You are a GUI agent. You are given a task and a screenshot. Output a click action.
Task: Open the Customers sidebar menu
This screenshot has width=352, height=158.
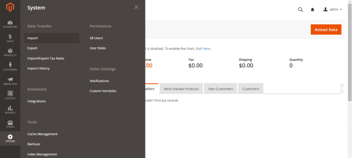tap(10, 67)
